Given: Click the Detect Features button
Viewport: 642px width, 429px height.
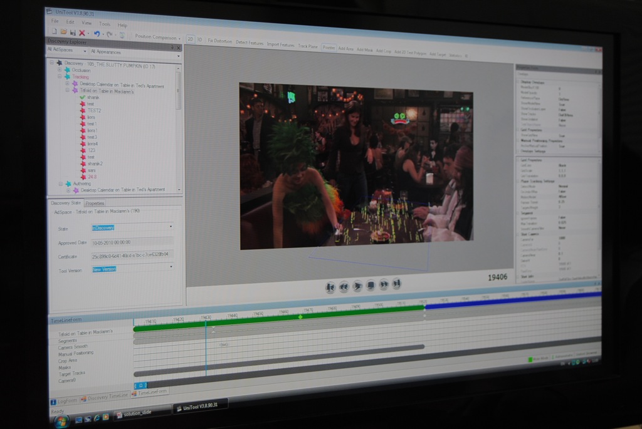Looking at the screenshot, I should [x=250, y=43].
